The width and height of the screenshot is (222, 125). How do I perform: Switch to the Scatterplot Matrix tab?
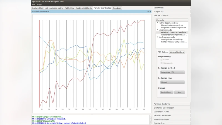point(84,8)
